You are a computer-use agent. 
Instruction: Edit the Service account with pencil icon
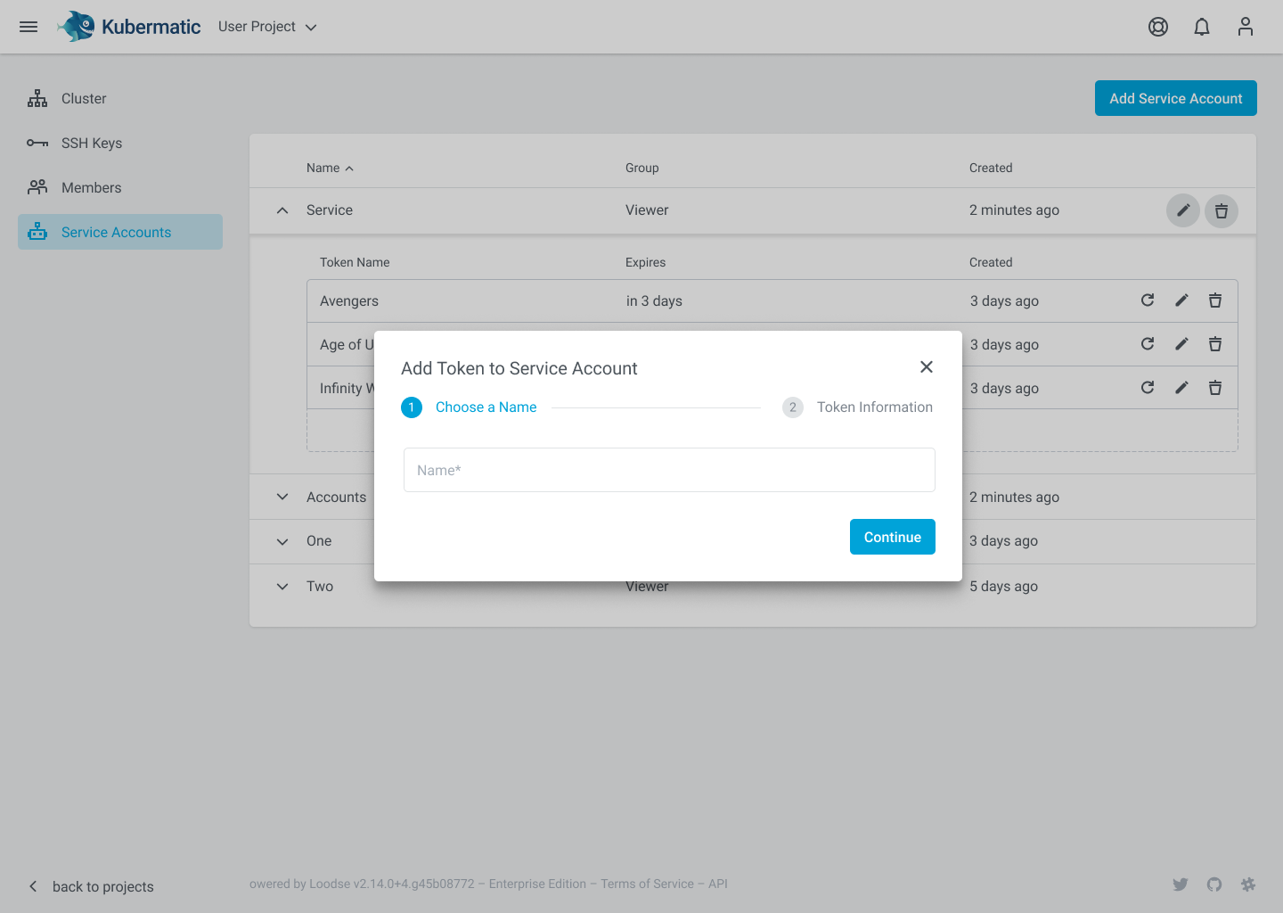click(x=1182, y=210)
